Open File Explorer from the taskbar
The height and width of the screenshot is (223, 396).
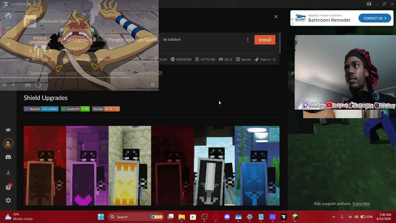[182, 217]
